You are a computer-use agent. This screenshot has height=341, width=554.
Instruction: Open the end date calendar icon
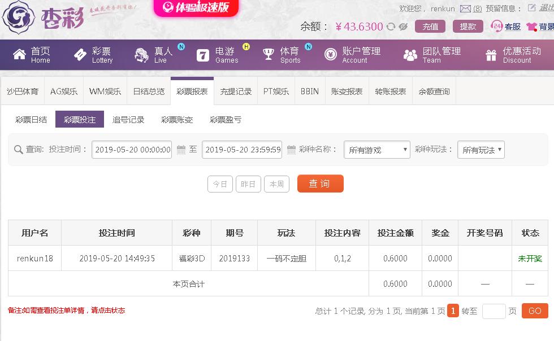click(291, 150)
